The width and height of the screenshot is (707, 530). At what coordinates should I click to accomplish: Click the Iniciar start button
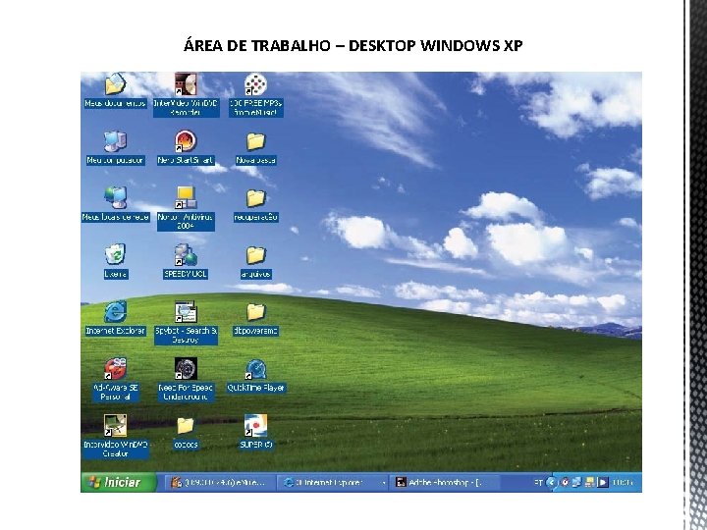(118, 482)
